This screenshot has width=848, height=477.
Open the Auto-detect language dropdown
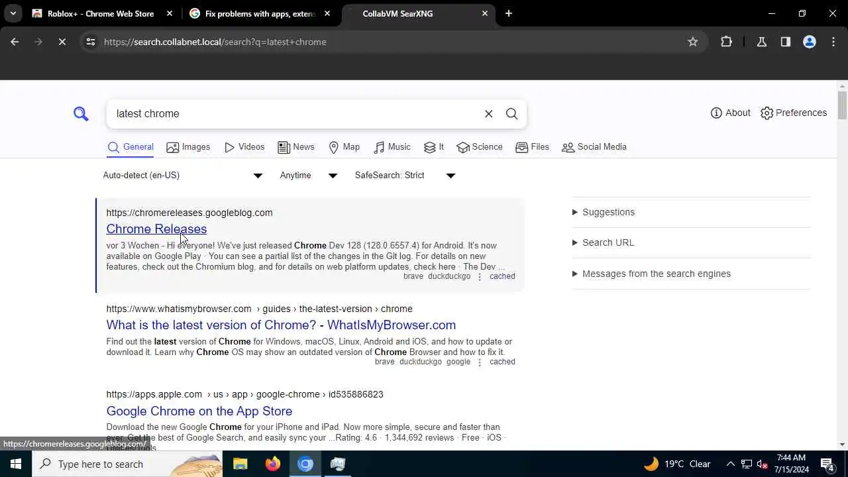[183, 176]
